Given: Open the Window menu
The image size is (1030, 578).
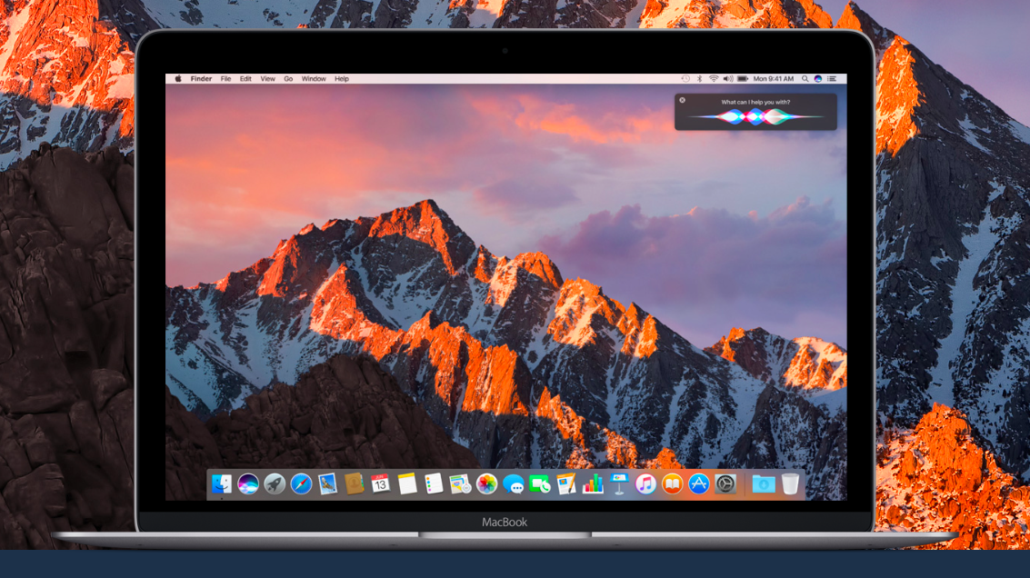Looking at the screenshot, I should pyautogui.click(x=314, y=79).
